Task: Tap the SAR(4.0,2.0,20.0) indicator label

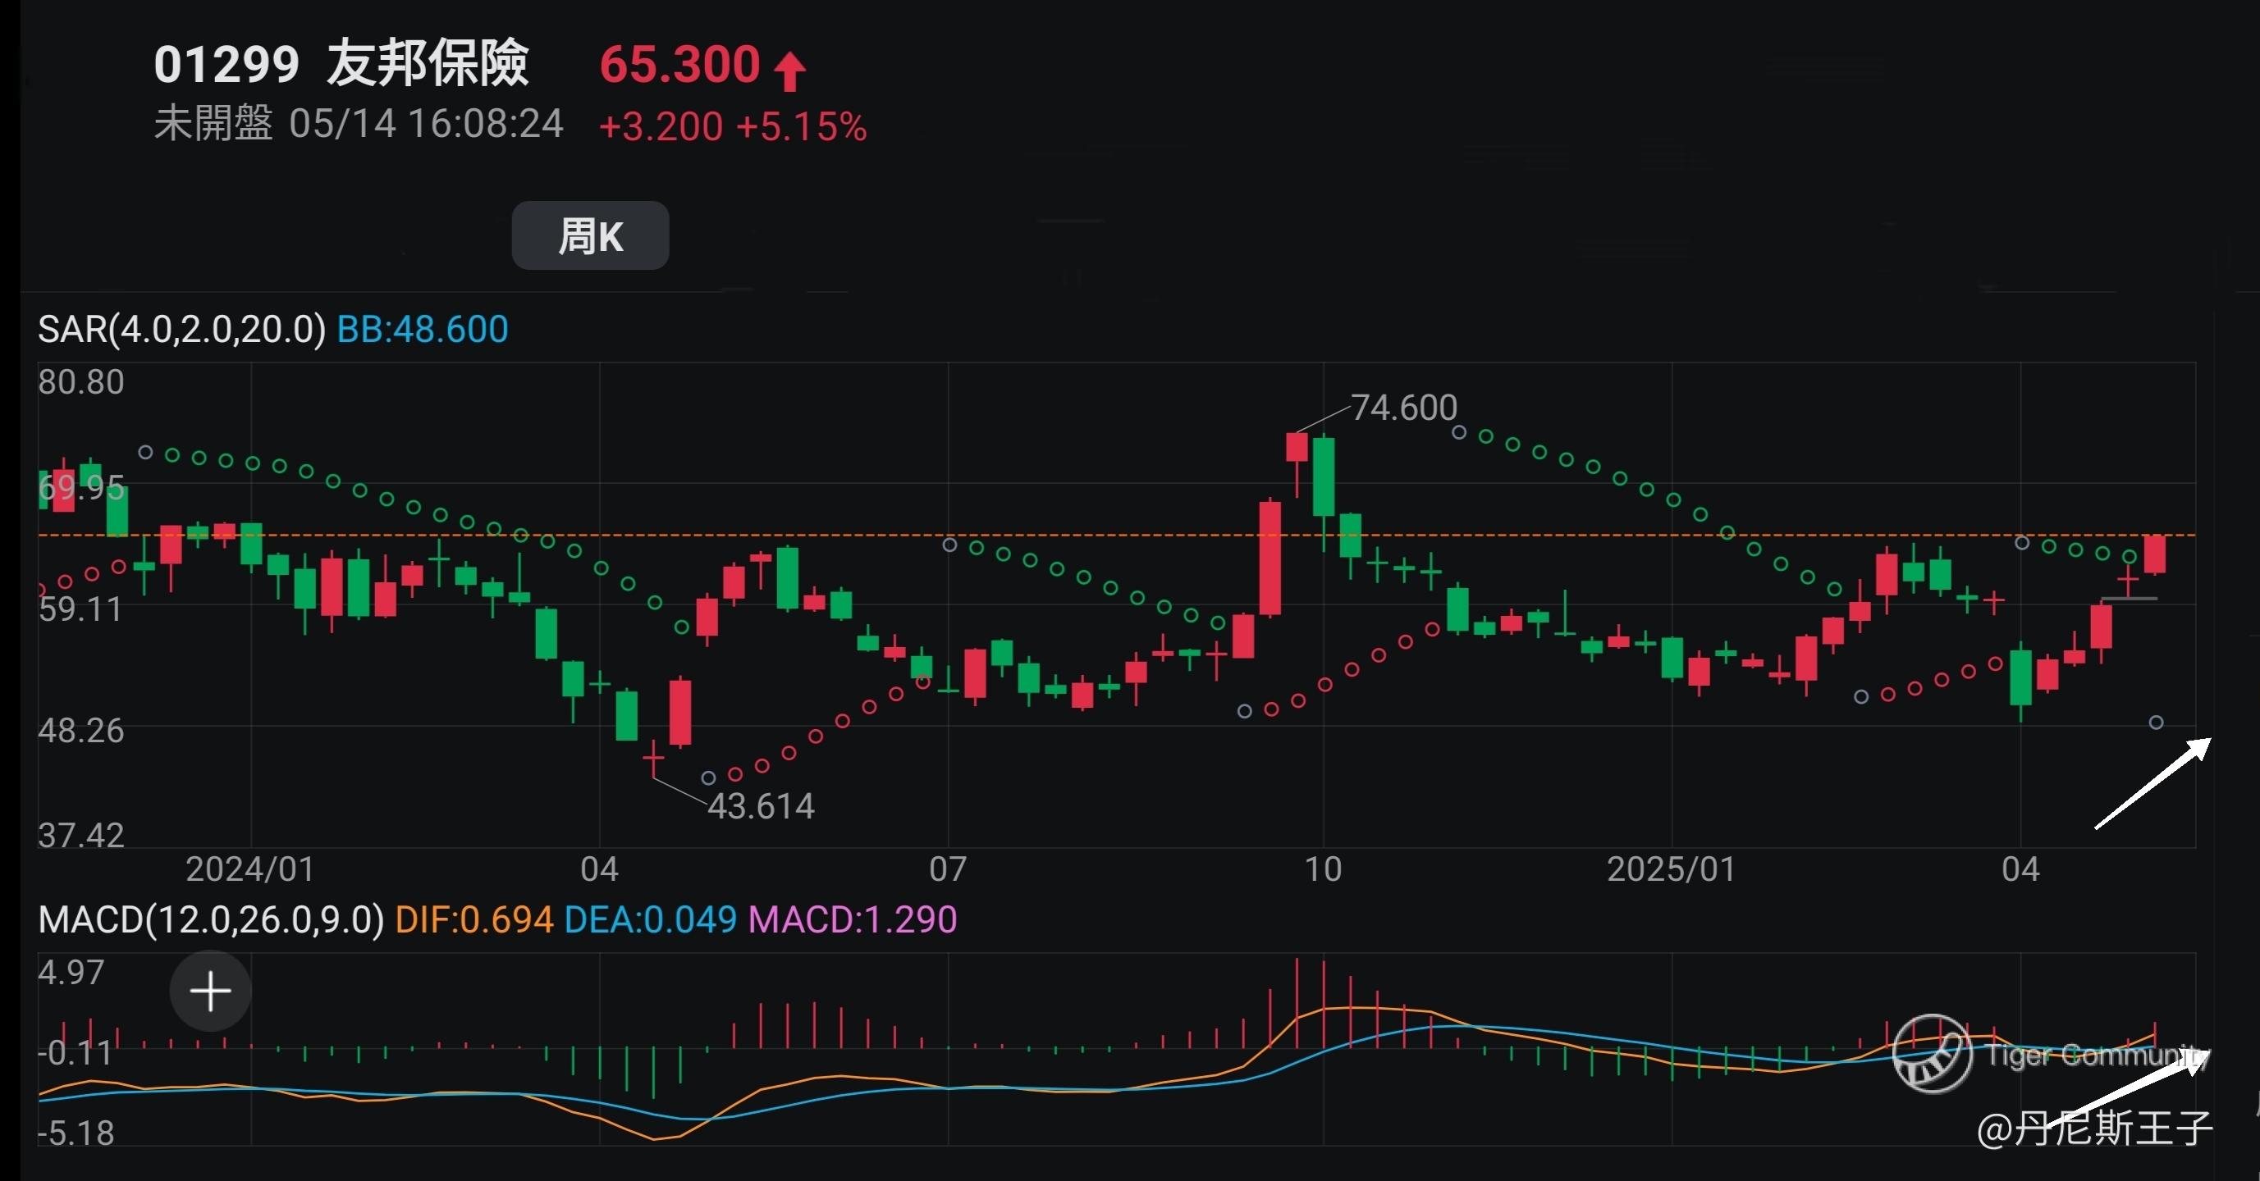Action: pyautogui.click(x=181, y=330)
